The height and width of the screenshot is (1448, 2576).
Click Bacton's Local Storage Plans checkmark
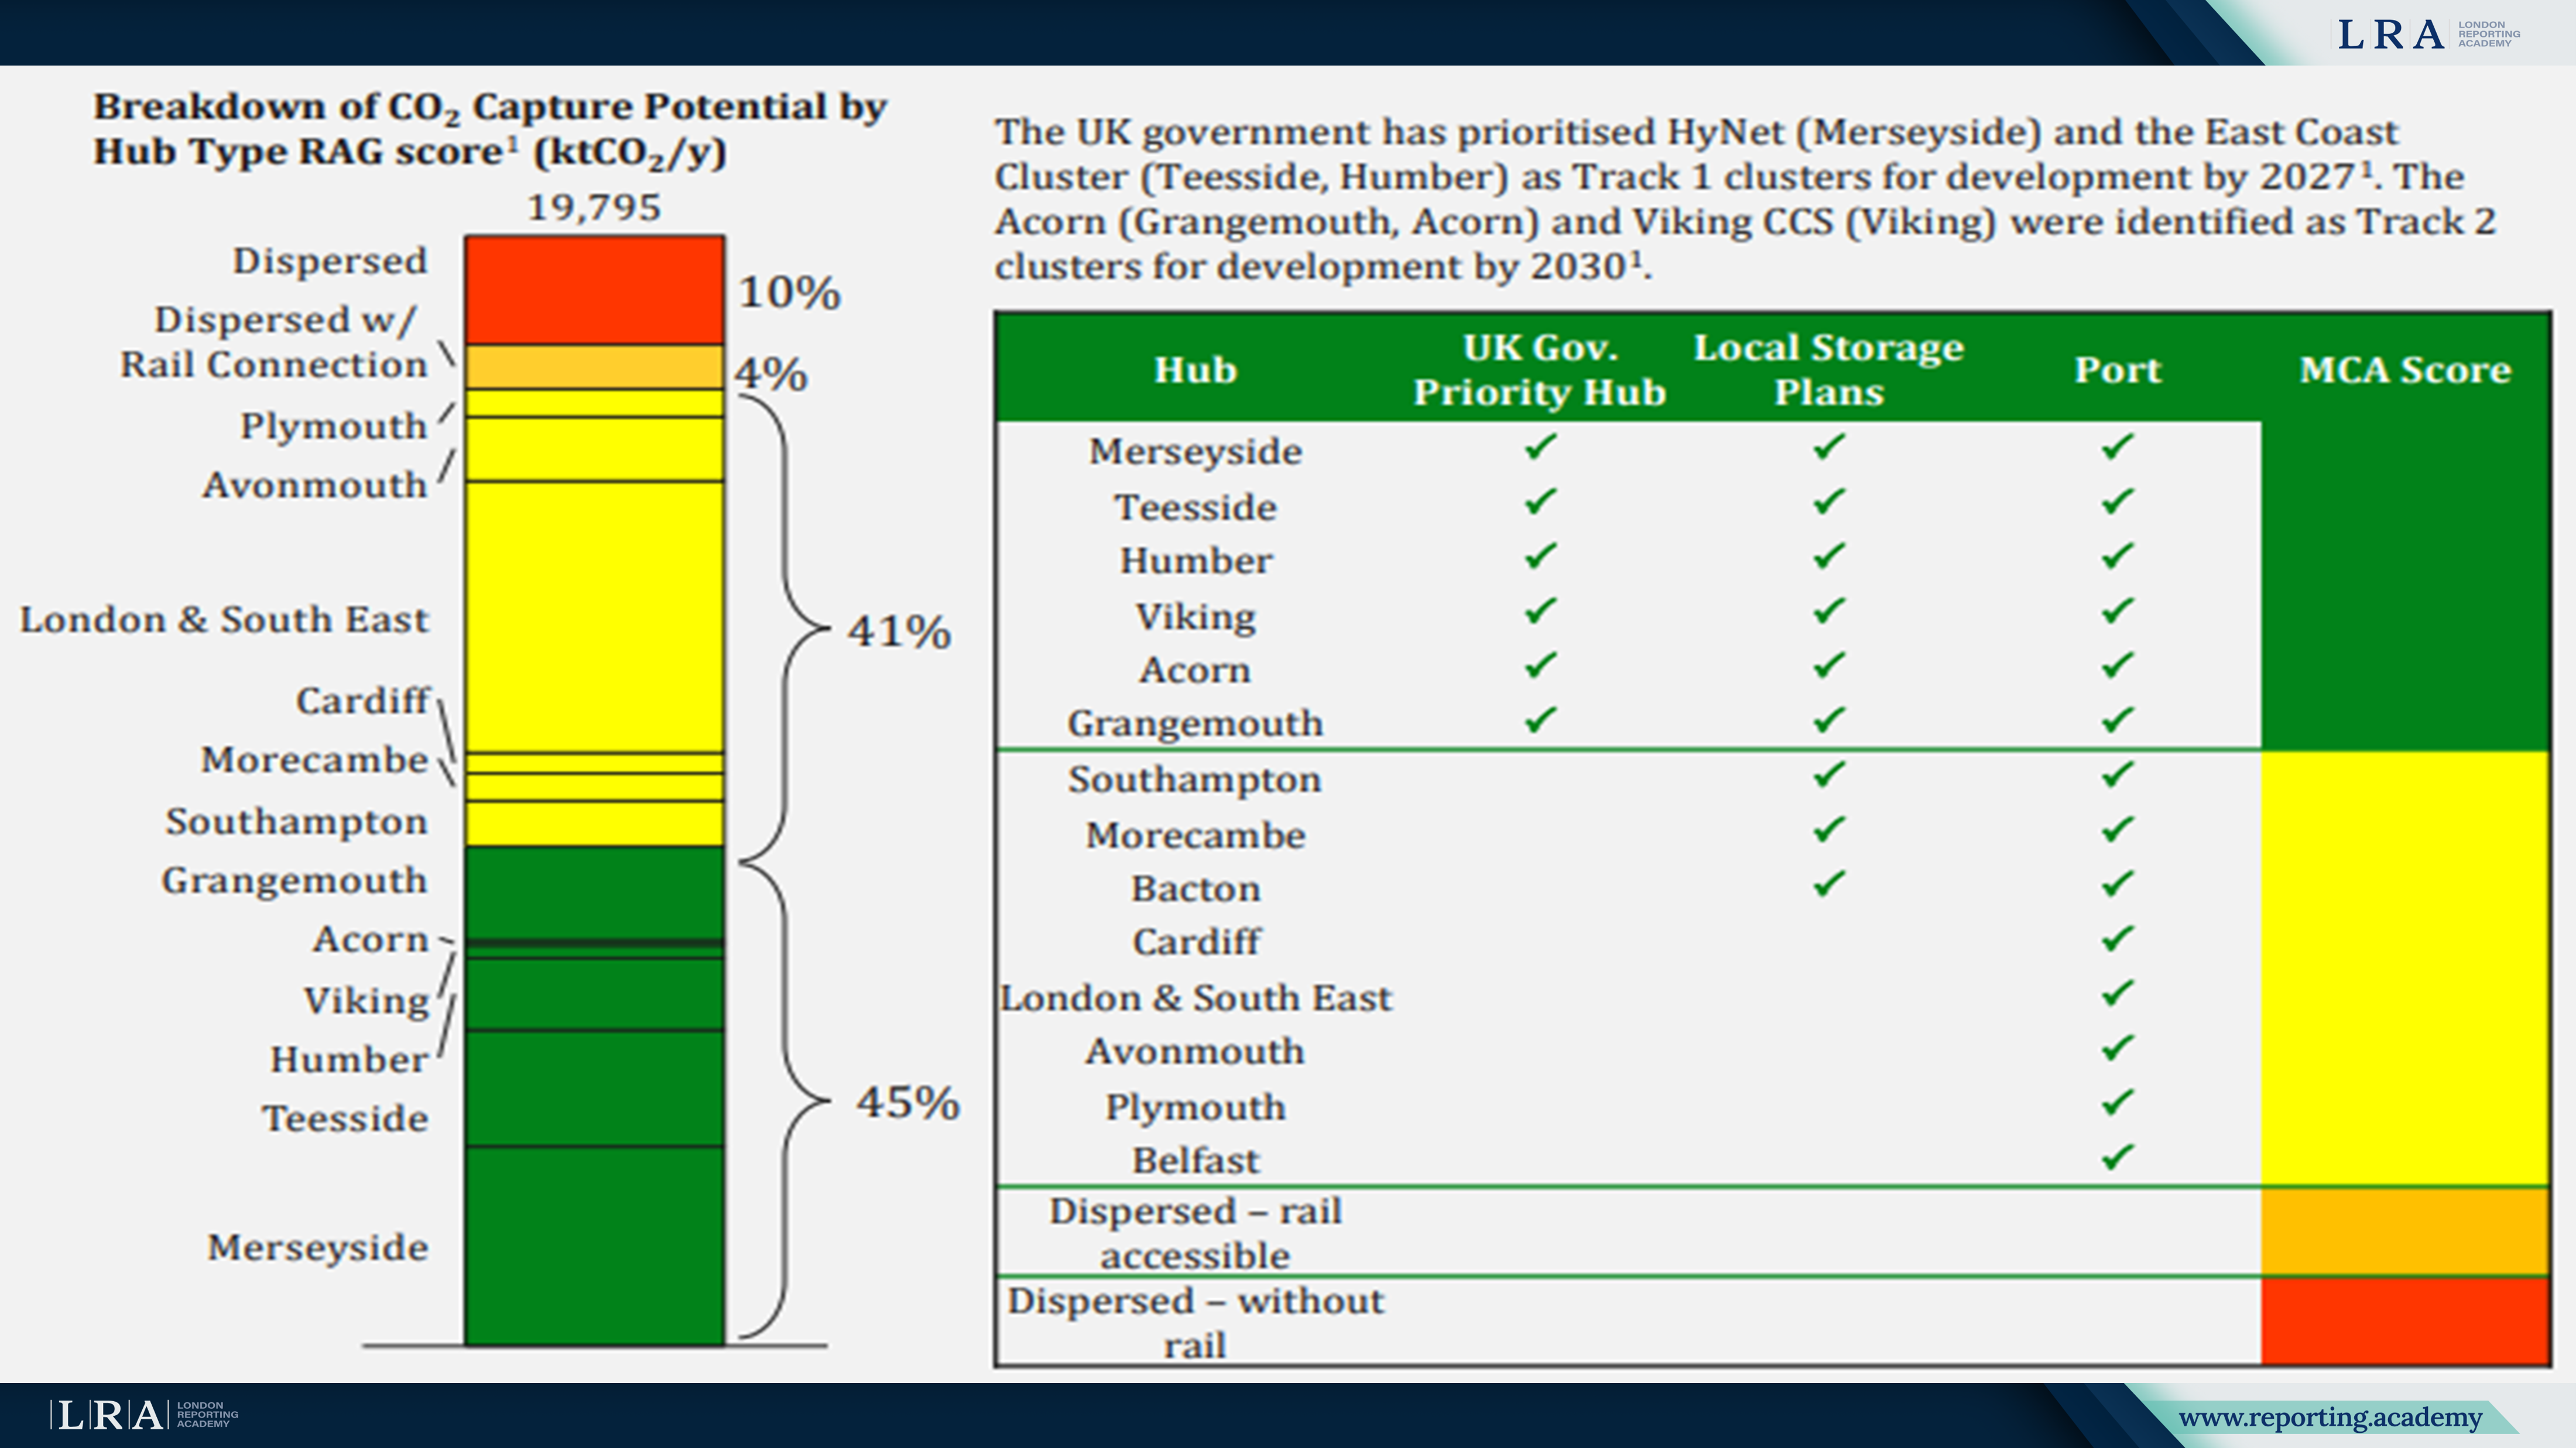(1829, 884)
